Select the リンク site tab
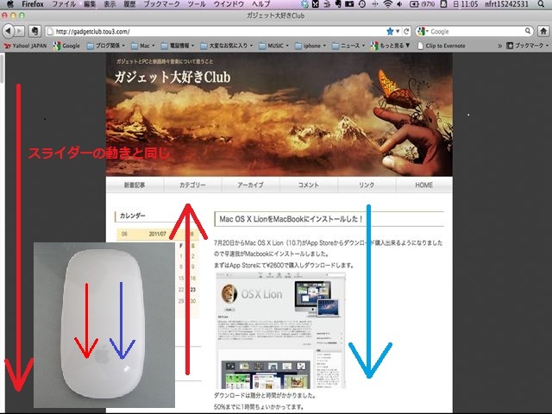Screen dimensions: 552x414 tap(367, 185)
